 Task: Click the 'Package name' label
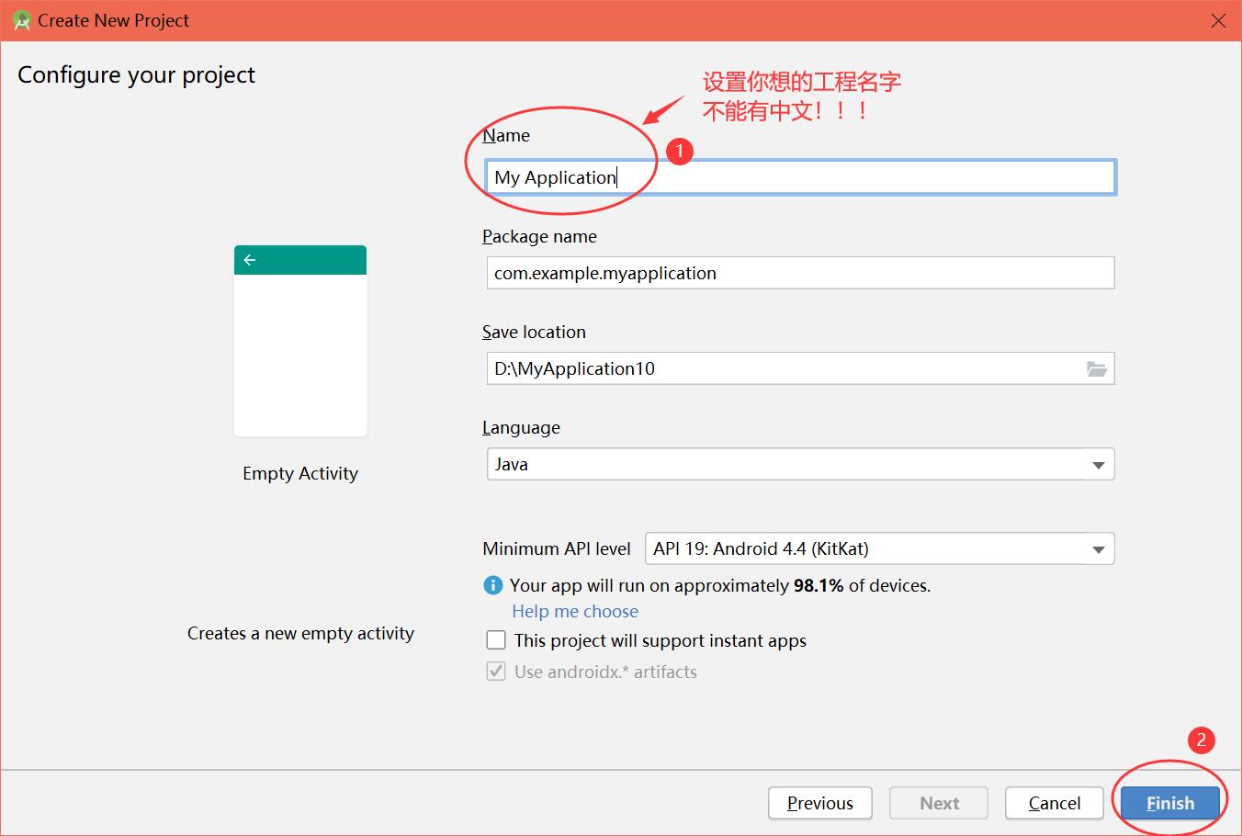(x=539, y=236)
